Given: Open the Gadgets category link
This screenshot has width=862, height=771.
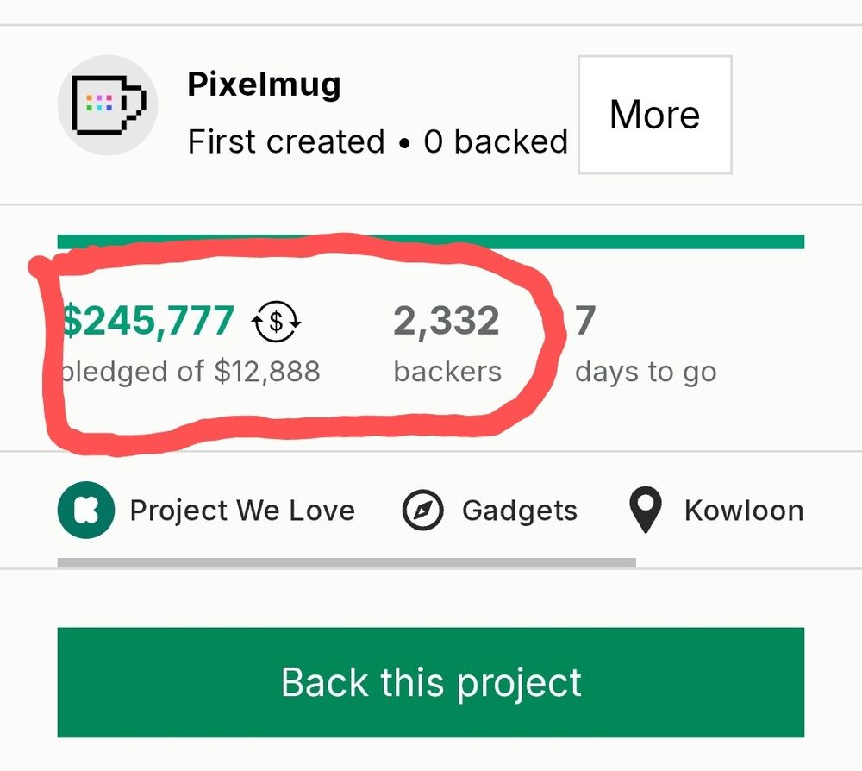Looking at the screenshot, I should pos(520,511).
